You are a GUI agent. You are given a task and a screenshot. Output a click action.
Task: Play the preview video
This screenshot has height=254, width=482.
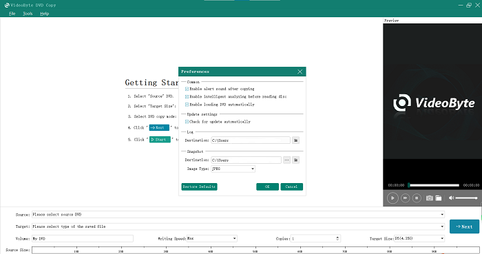(392, 198)
